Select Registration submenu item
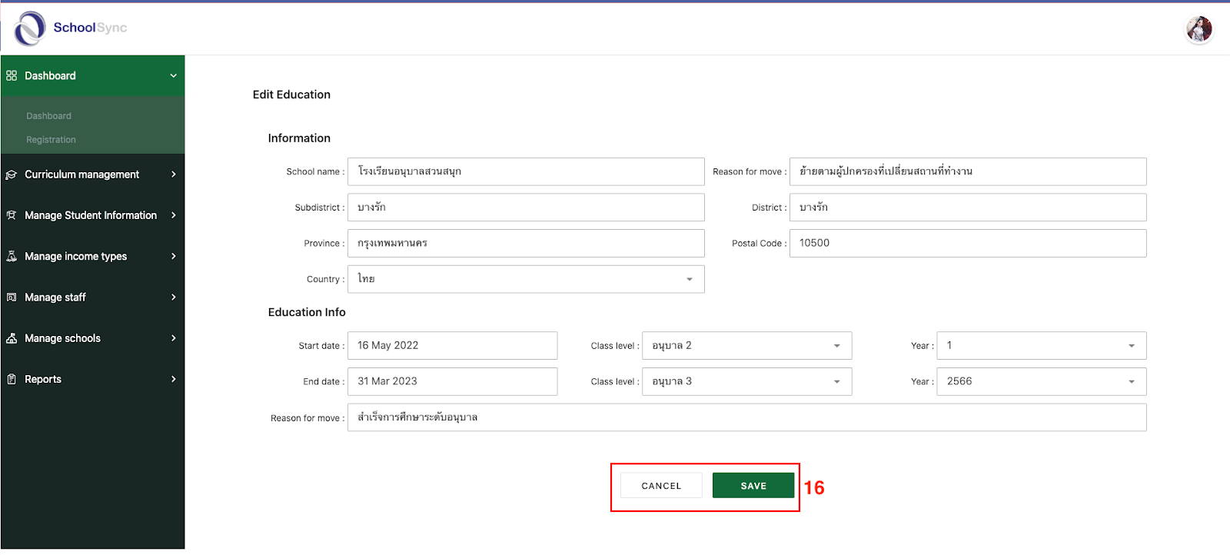1230x555 pixels. point(51,140)
